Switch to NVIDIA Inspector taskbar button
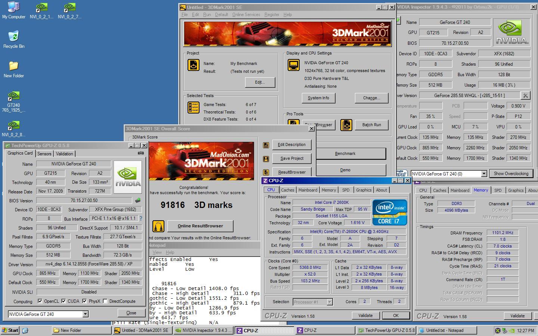Screen dimensions: 538x336 tap(204, 330)
